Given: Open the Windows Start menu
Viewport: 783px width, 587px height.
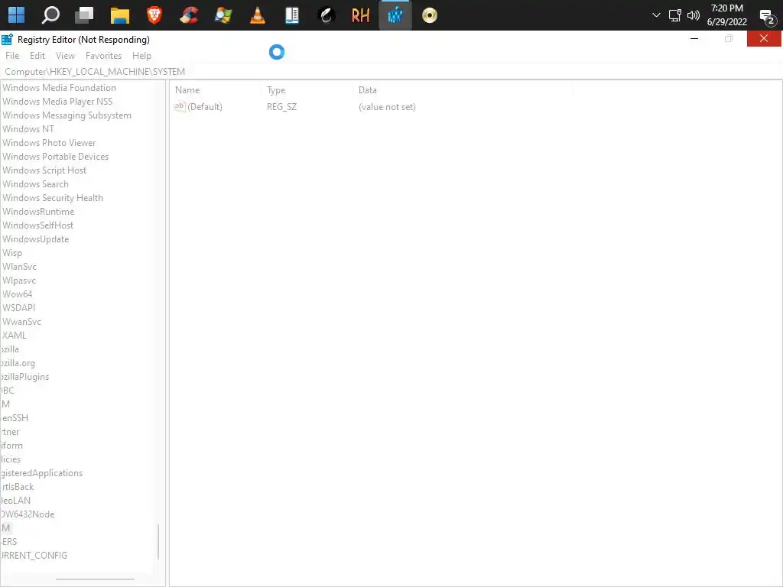Looking at the screenshot, I should point(16,15).
